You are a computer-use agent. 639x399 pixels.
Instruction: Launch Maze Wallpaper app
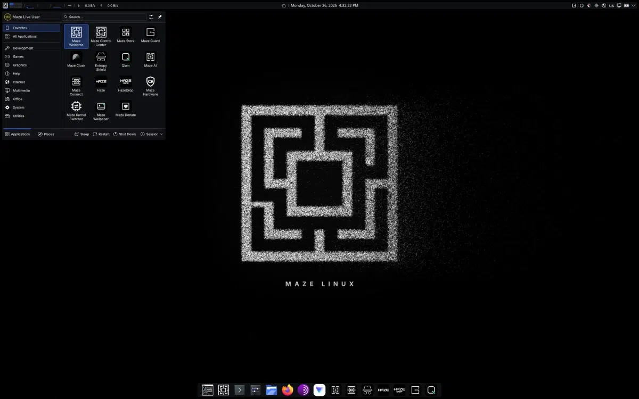(101, 111)
